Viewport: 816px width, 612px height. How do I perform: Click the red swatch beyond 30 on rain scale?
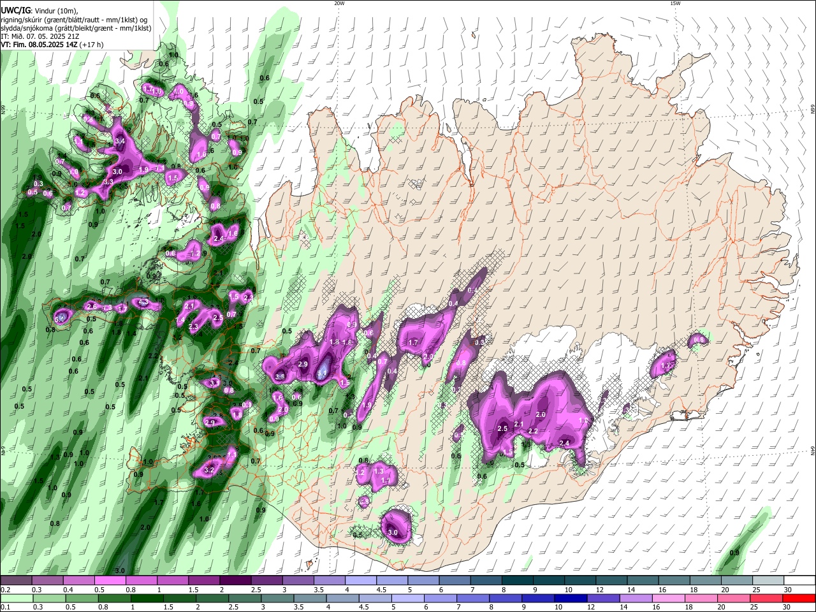(799, 598)
